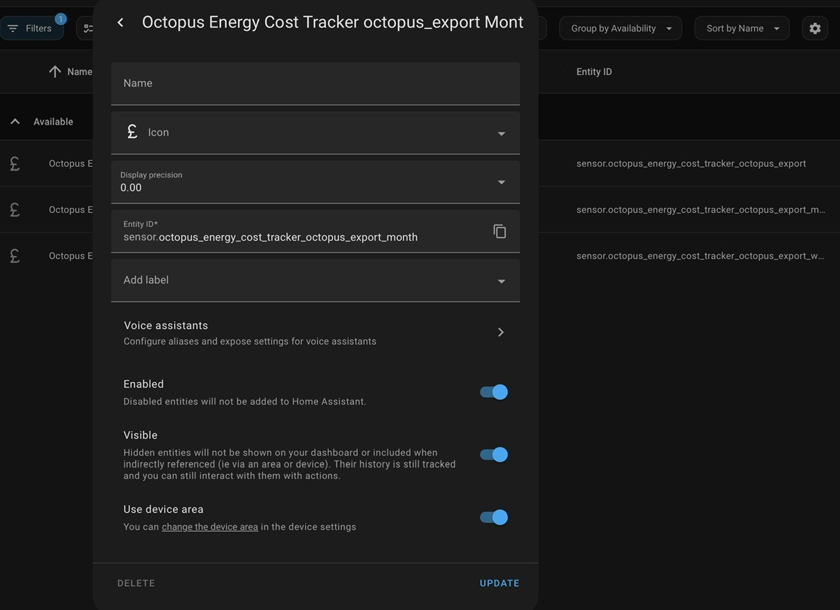This screenshot has height=610, width=840.
Task: Click pound icon of octopus_export_w… row
Action: (14, 255)
